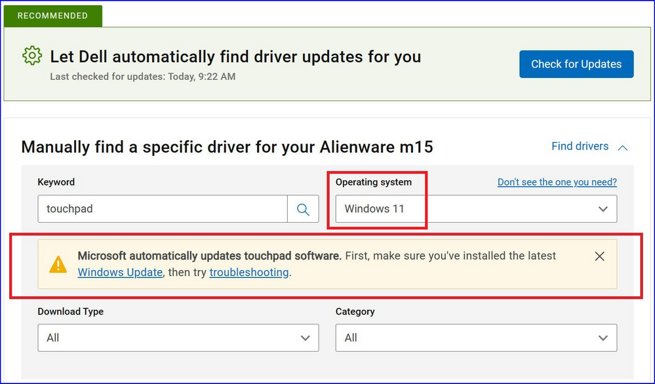Click 'Let Dell automatically find driver updates' heading
This screenshot has height=384, width=655.
235,57
